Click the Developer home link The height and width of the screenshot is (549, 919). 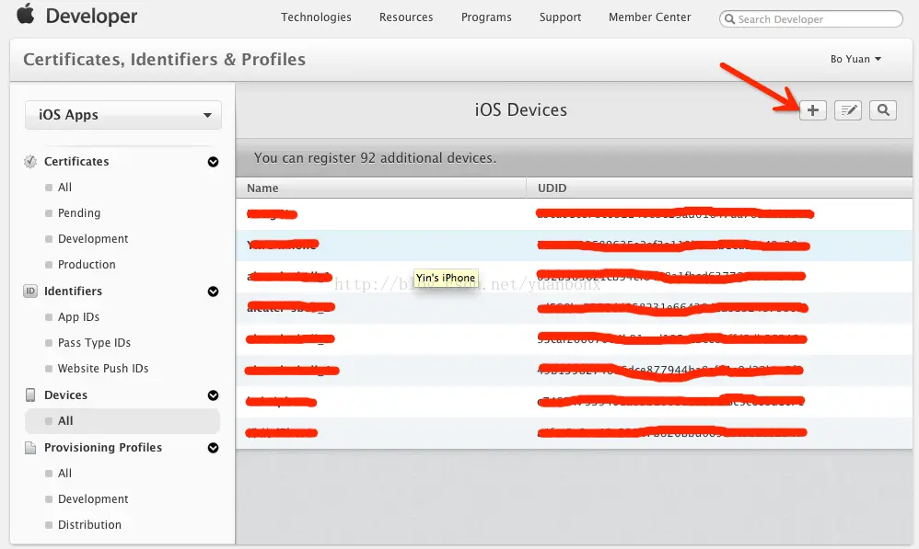click(x=91, y=16)
